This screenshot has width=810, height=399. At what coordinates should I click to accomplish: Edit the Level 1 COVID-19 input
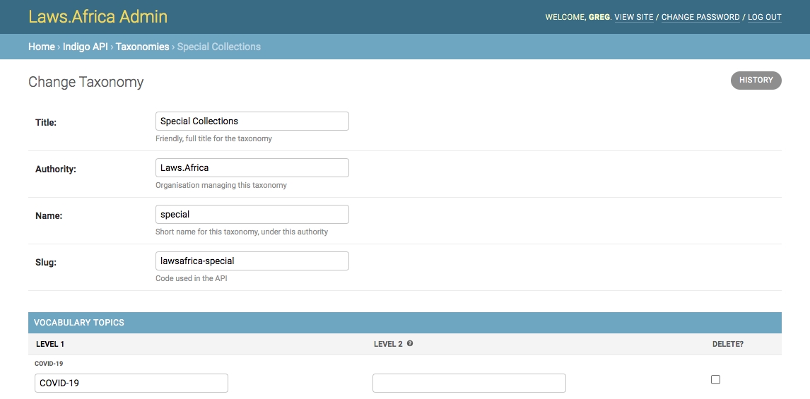point(131,383)
